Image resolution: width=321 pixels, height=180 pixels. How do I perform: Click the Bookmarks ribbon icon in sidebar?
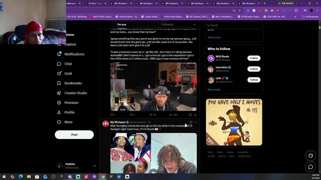[x=59, y=83]
